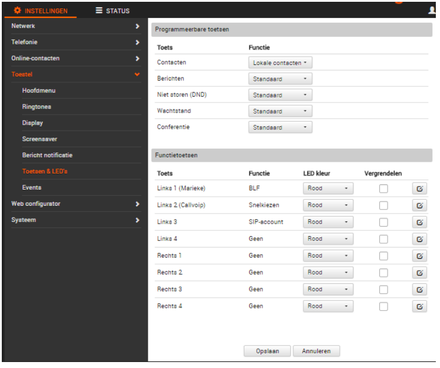Tick Vergrendelen for Links 2 (Callvoip)

tap(385, 206)
